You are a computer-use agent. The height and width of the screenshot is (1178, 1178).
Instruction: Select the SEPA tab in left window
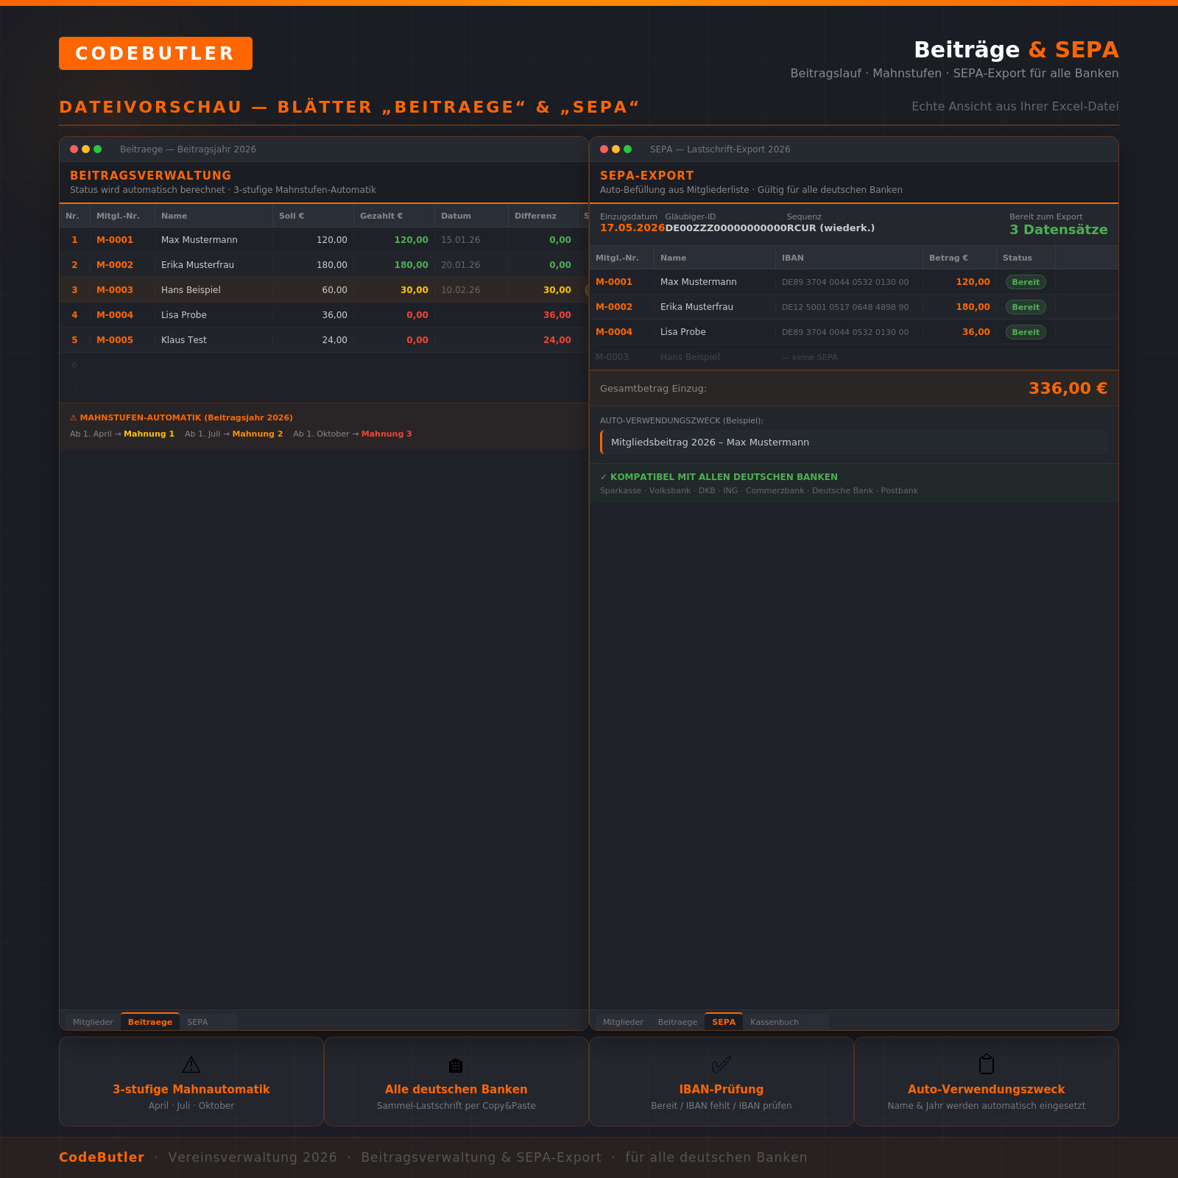(197, 1022)
